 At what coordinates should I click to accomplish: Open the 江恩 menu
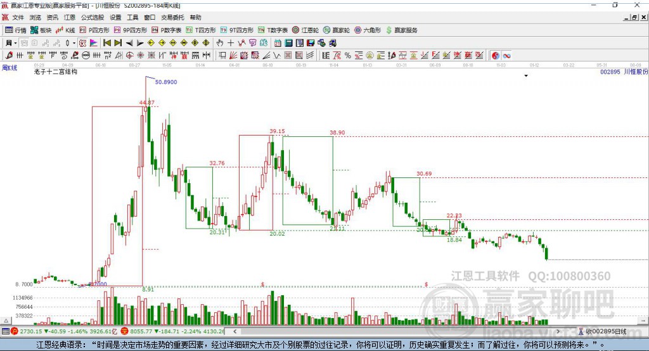click(x=70, y=17)
